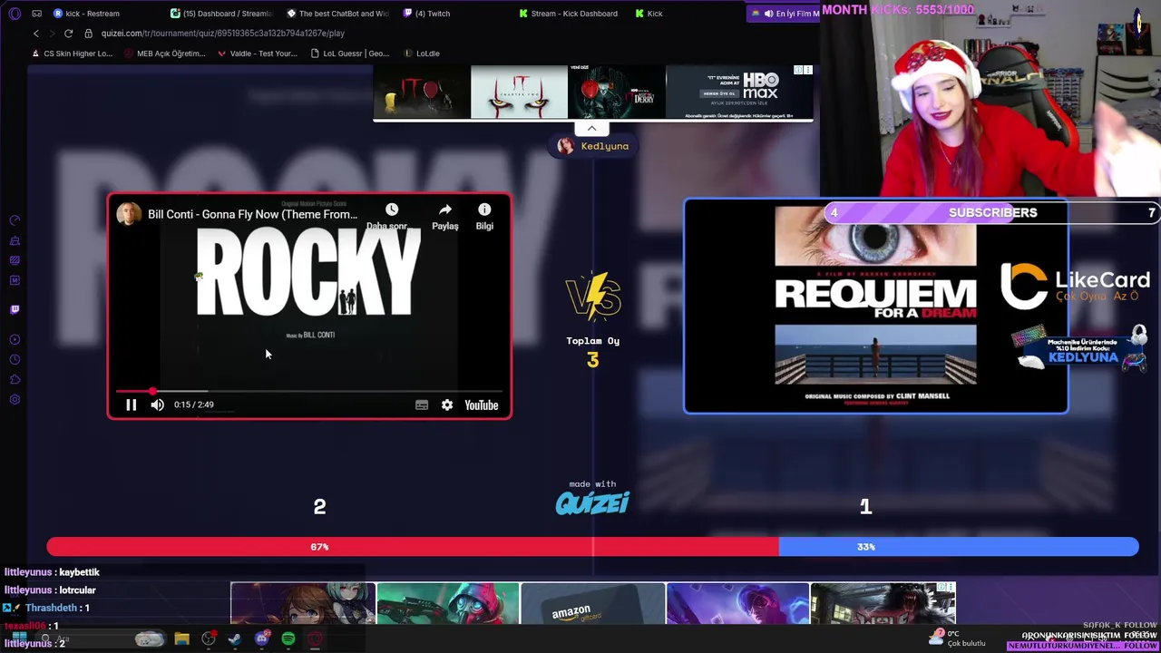
Task: Click the blue 33% vote bar
Action: tap(959, 547)
